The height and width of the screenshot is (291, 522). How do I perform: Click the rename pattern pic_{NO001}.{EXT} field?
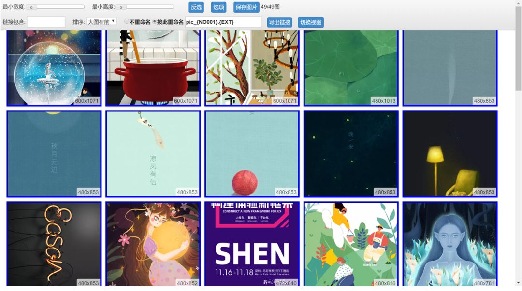[x=223, y=22]
